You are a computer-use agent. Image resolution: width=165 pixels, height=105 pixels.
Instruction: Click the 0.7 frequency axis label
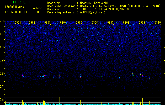[2, 87]
